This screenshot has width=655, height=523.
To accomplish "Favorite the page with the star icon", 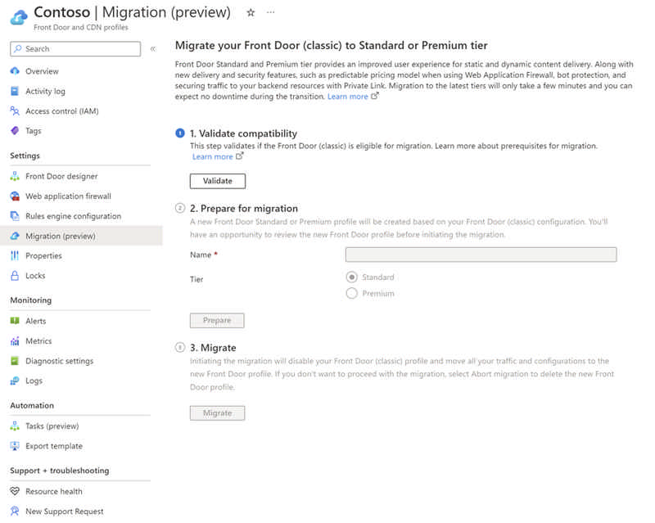I will tap(251, 12).
